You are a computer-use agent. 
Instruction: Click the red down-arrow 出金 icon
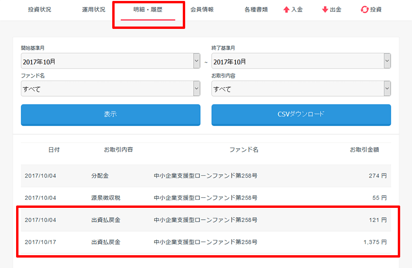(325, 10)
